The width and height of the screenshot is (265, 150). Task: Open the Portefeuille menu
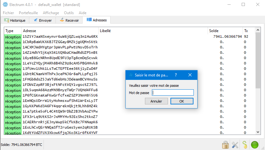click(28, 13)
